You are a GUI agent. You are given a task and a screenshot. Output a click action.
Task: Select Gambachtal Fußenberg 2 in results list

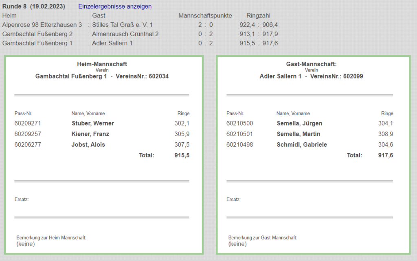tap(37, 34)
